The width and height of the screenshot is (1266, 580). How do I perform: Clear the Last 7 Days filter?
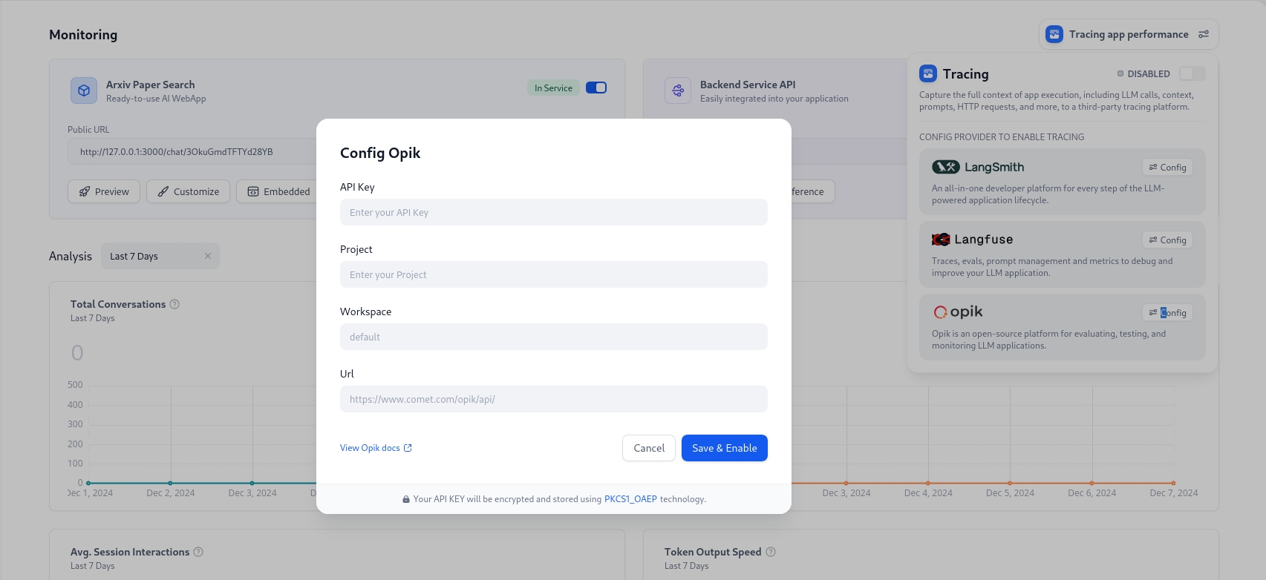coord(208,257)
